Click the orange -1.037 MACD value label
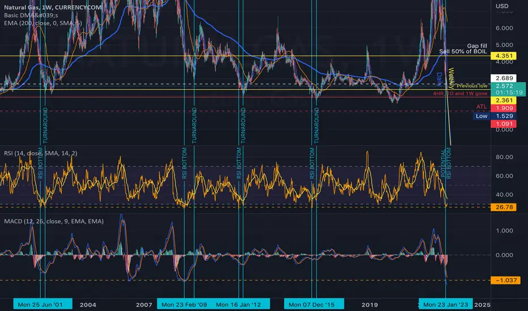Screen dimensions: 528x311 [x=505, y=280]
